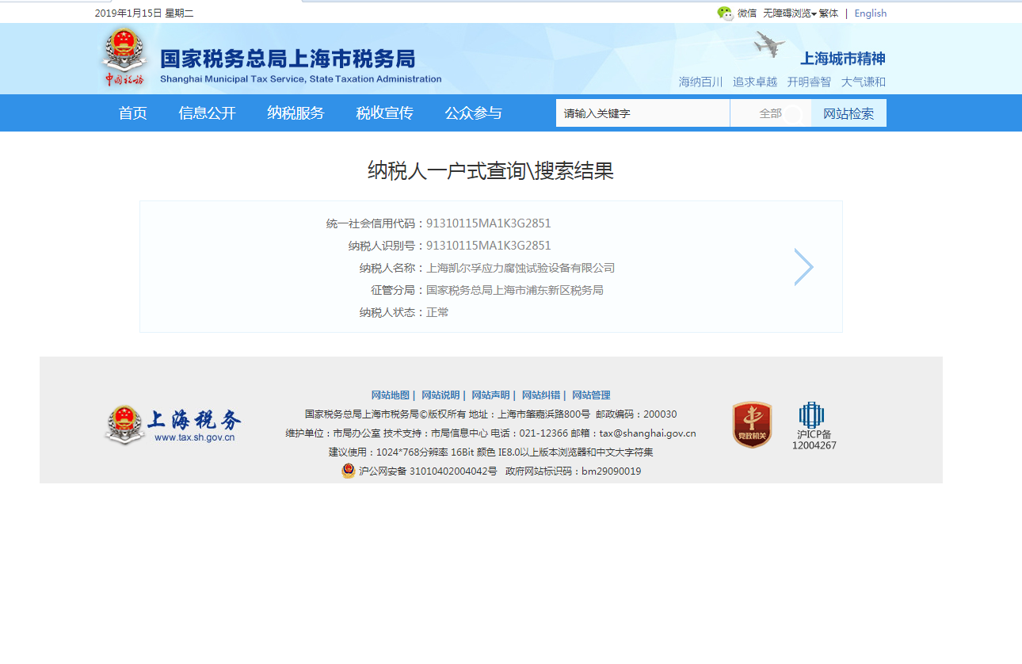Viewport: 1022px width, 664px height.
Task: Click the 12004267 ICP number
Action: point(814,445)
